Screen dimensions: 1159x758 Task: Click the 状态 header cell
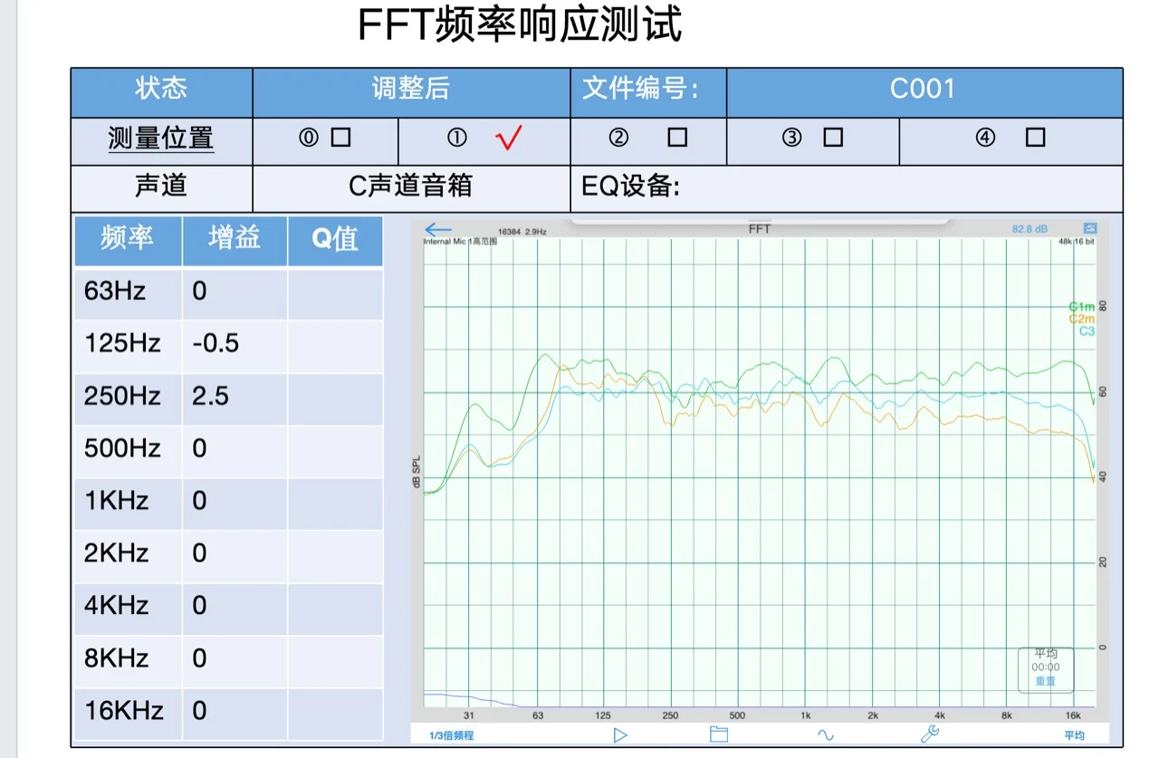[x=162, y=91]
